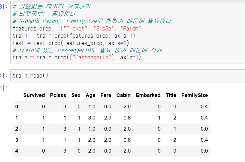Click the FamilySize value in row 3
The image size is (245, 162).
pos(204,140)
